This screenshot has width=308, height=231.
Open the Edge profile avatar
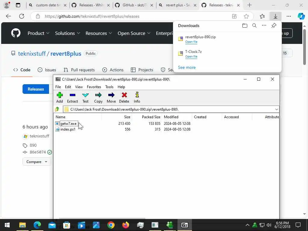click(7, 5)
